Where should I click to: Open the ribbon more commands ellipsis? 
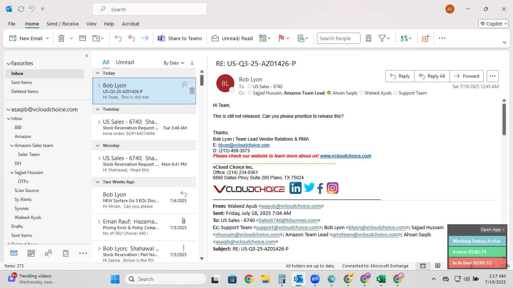442,38
